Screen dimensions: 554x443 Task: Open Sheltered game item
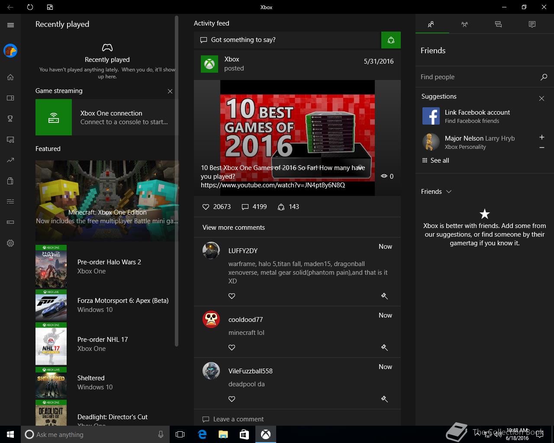pos(107,382)
